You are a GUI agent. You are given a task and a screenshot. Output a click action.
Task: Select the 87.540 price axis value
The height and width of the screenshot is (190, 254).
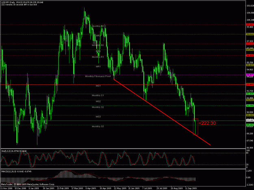click(250, 140)
